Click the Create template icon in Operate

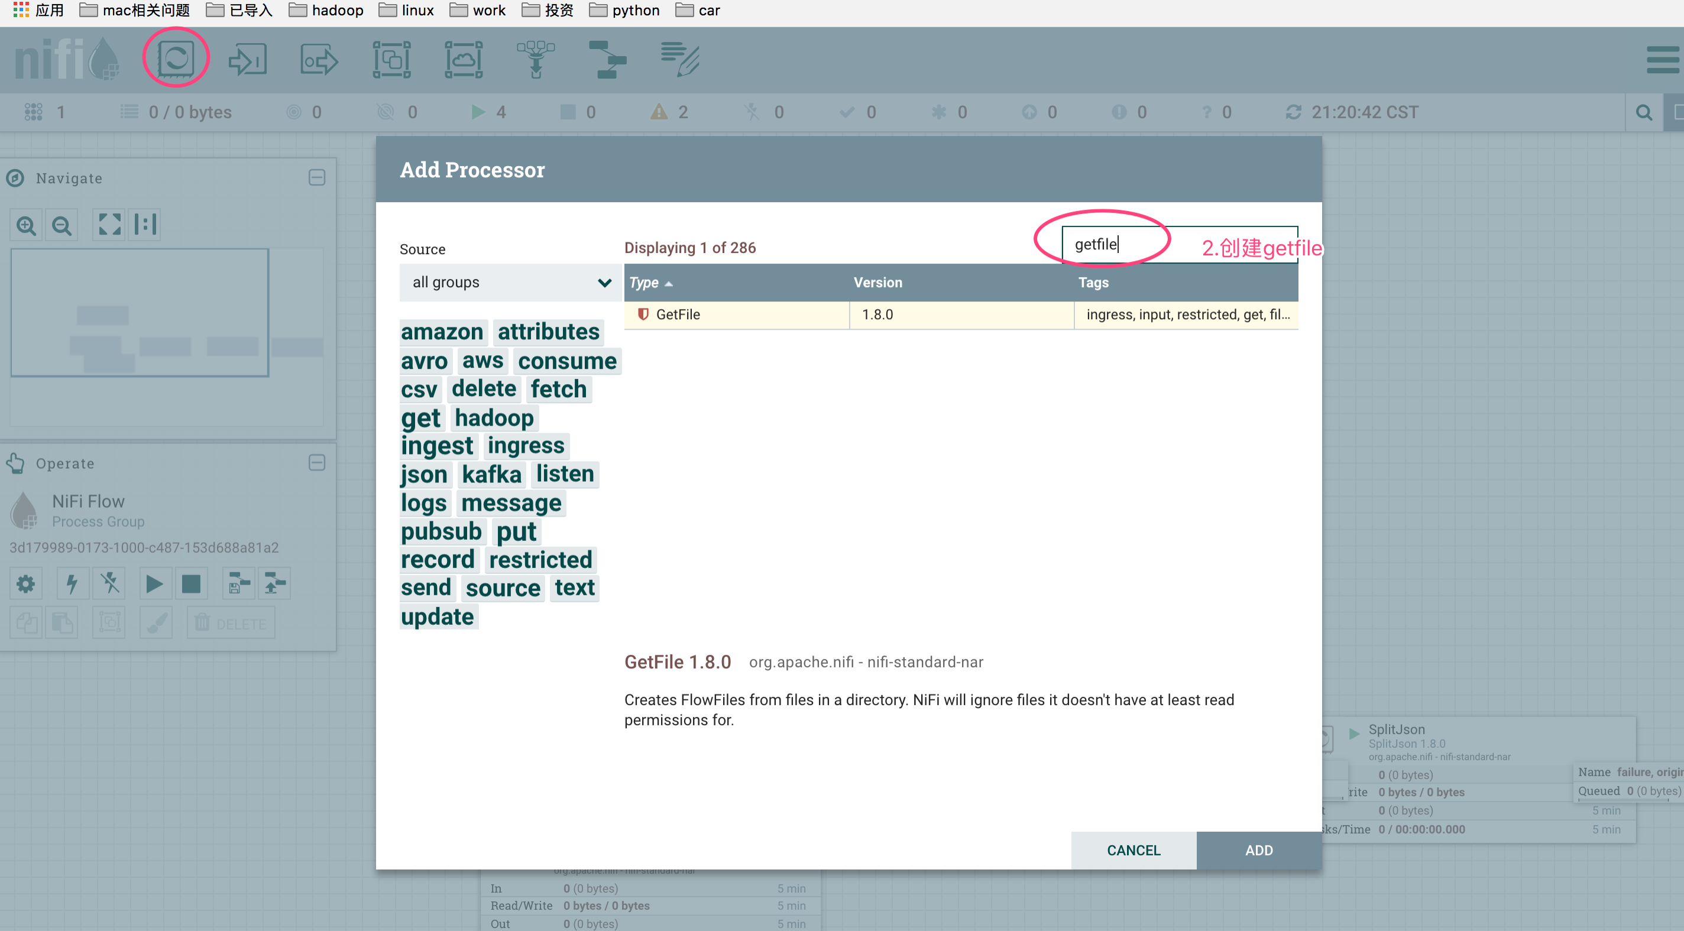(239, 583)
